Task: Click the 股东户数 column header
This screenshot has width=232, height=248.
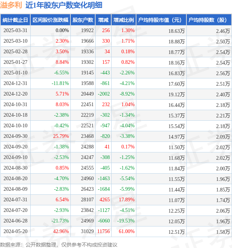Action: click(x=83, y=20)
